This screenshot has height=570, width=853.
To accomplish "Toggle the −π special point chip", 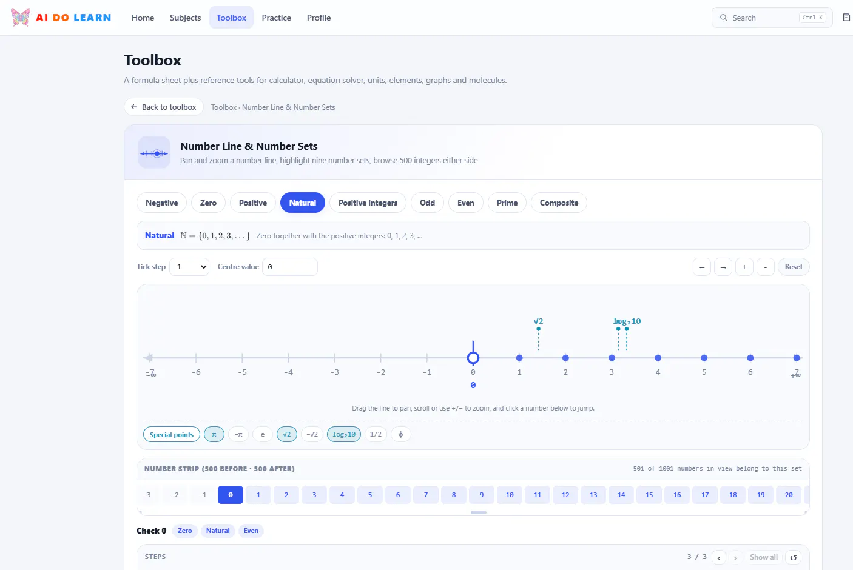I will [238, 434].
